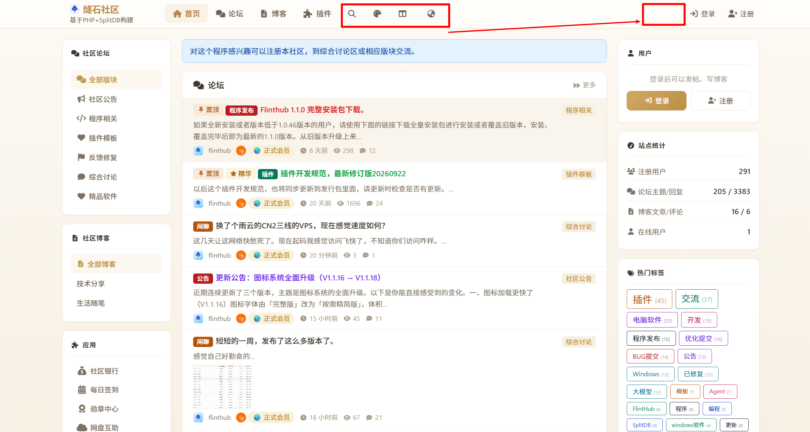Open 反馈修复 board in sidebar
This screenshot has height=432, width=810.
[x=116, y=158]
